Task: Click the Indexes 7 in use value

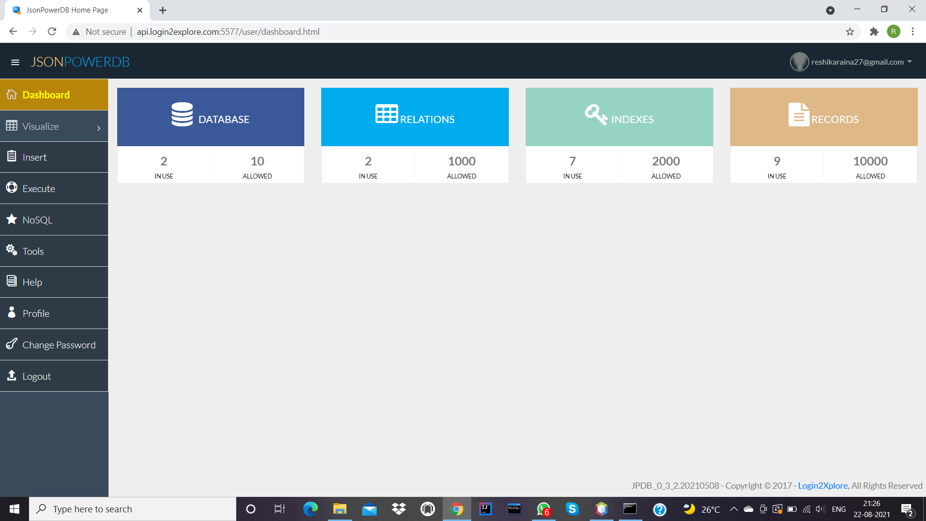Action: (x=572, y=161)
